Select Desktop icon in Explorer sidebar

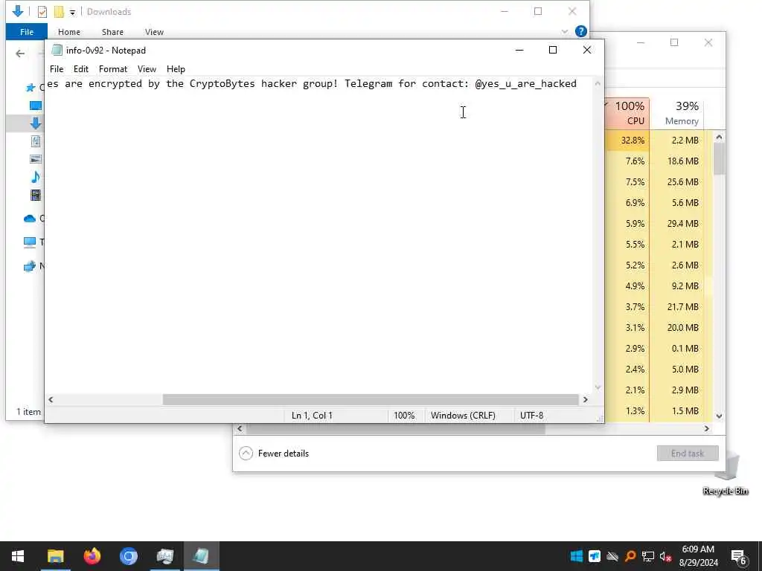pos(36,106)
